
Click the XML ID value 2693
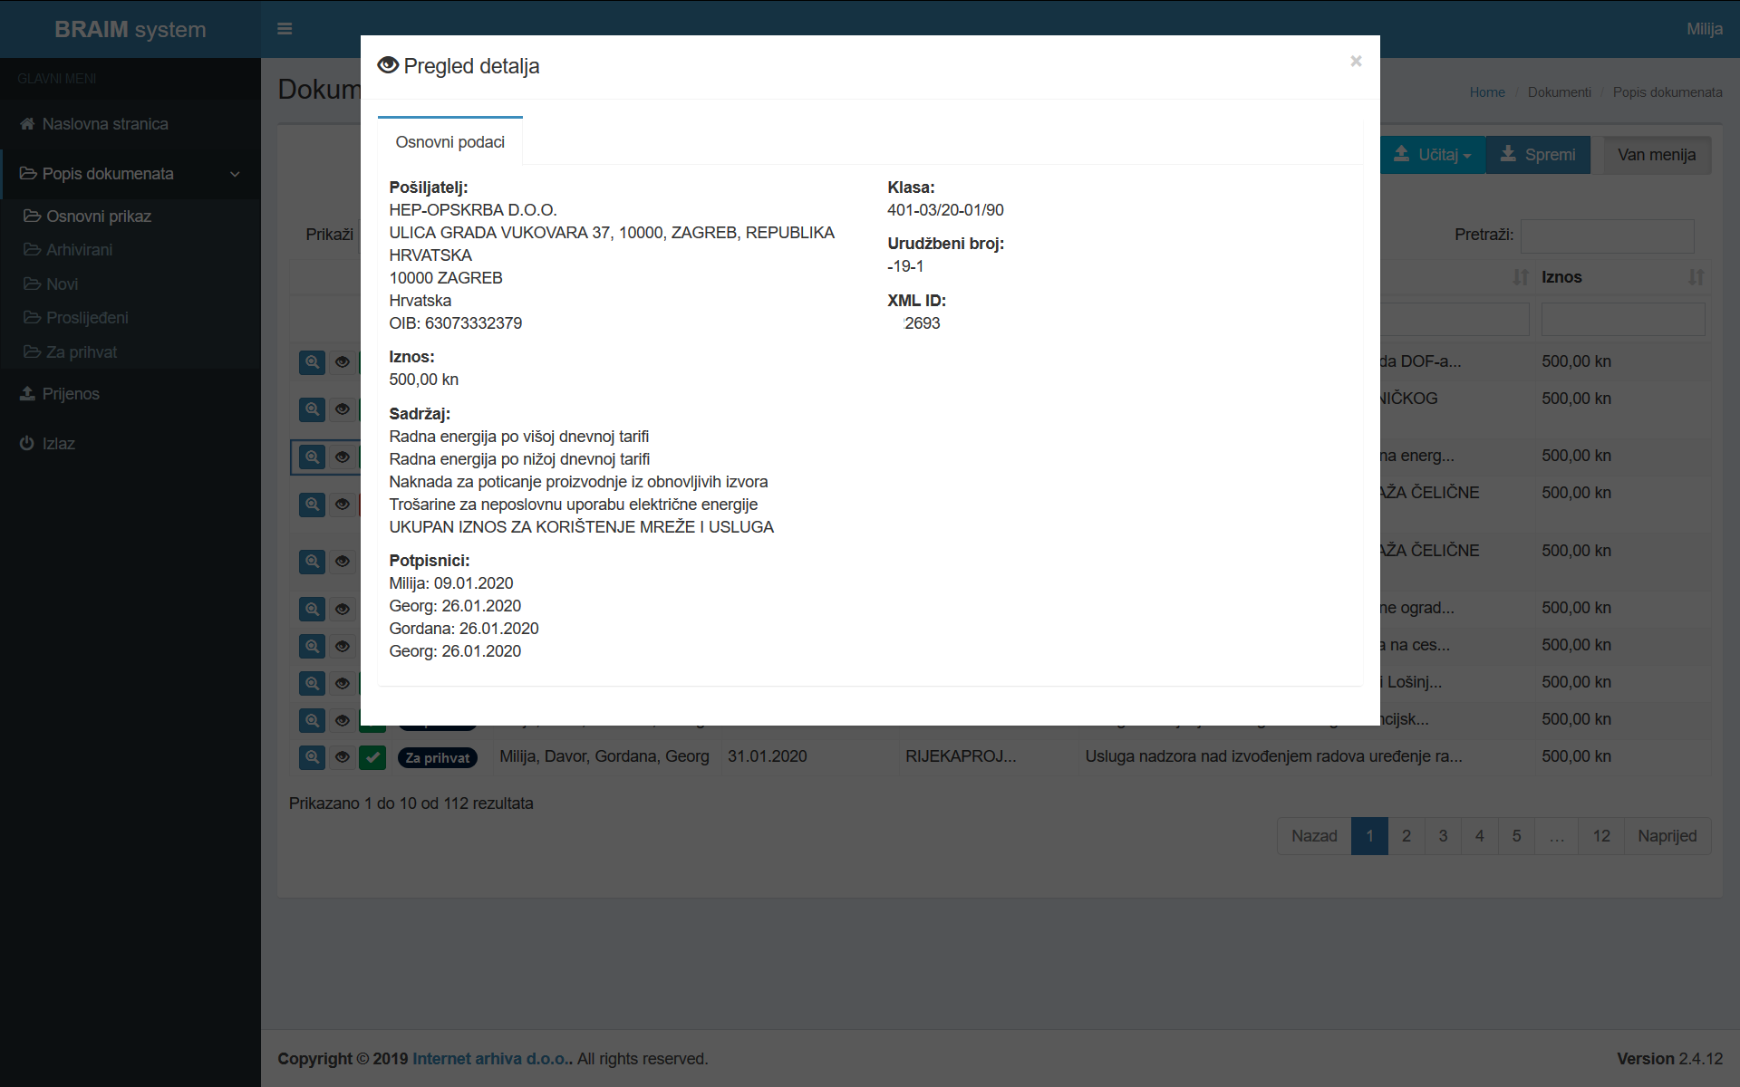tap(922, 323)
